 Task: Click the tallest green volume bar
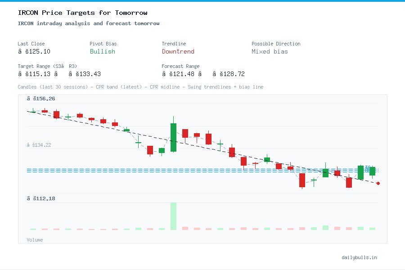[173, 216]
